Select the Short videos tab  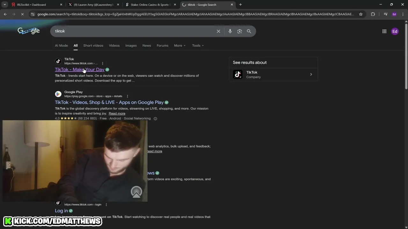click(93, 45)
